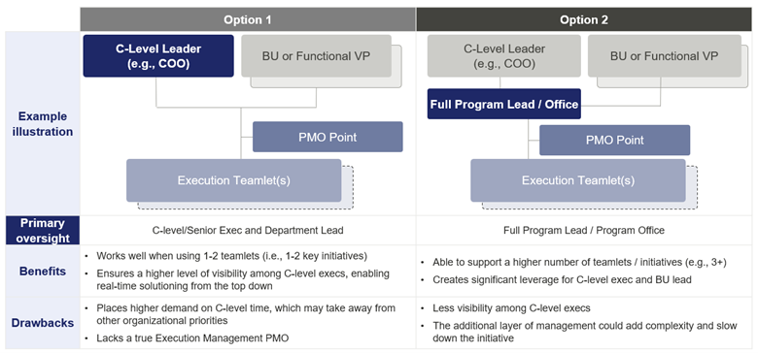Screen dimensions: 758x353
Task: Select the Option 2 column header
Action: (584, 19)
